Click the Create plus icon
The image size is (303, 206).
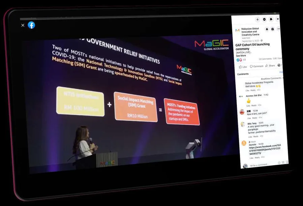point(257,19)
